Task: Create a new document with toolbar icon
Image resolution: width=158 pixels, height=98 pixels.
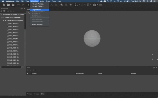Action: (x=4, y=5)
